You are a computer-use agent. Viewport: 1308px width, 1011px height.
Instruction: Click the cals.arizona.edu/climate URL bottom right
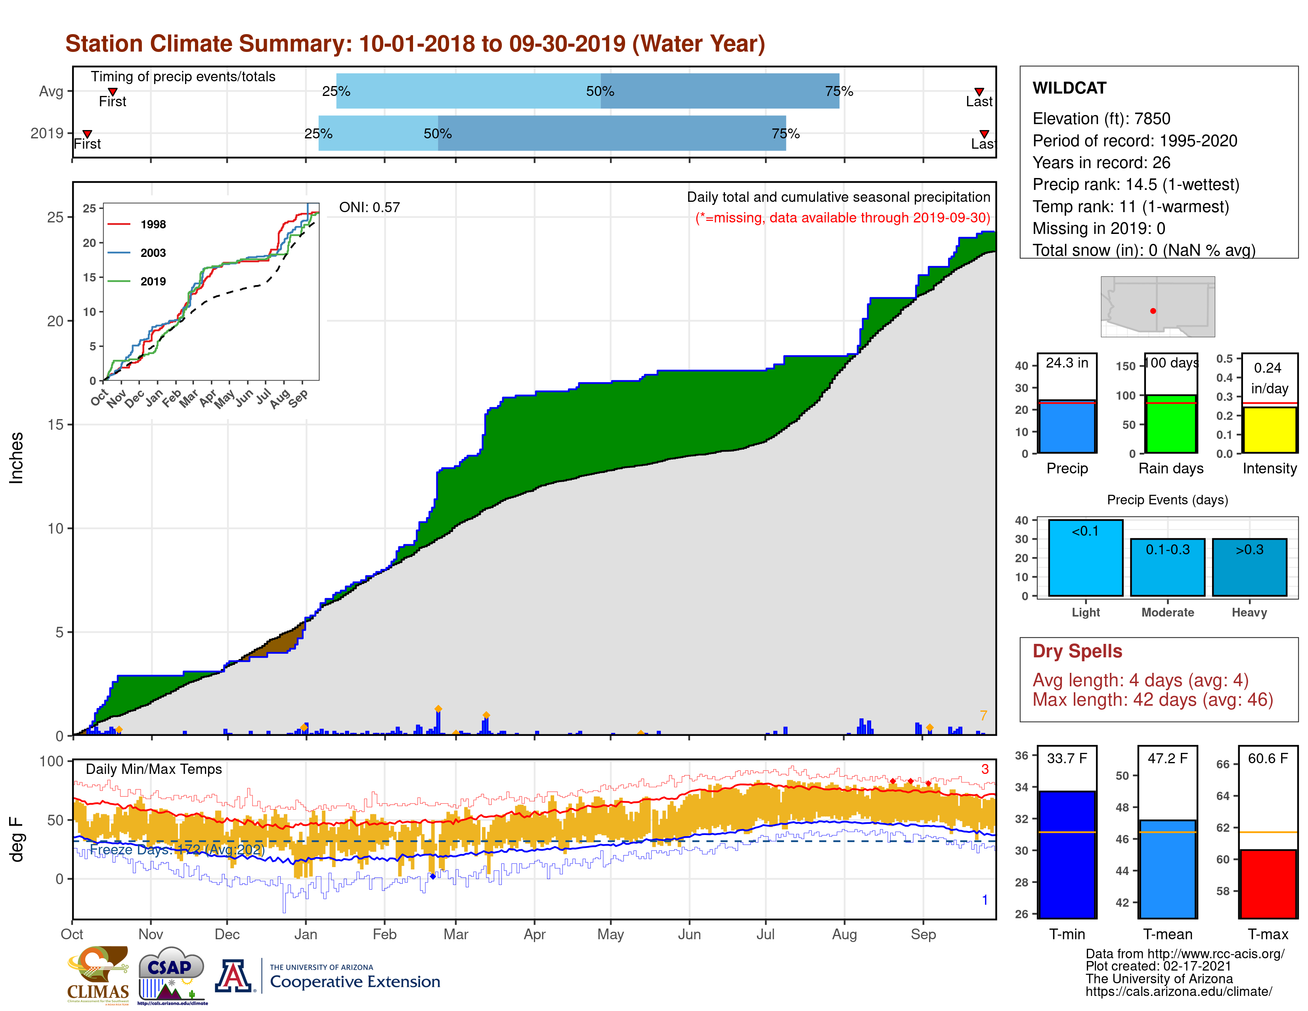pyautogui.click(x=1179, y=991)
